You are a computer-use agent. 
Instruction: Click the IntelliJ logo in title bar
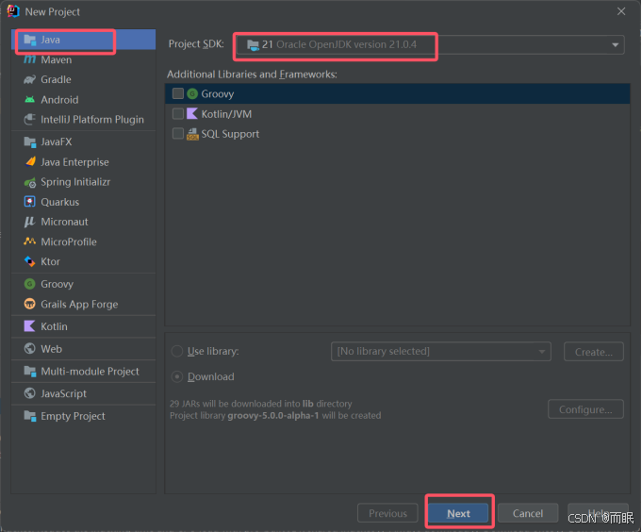[13, 11]
